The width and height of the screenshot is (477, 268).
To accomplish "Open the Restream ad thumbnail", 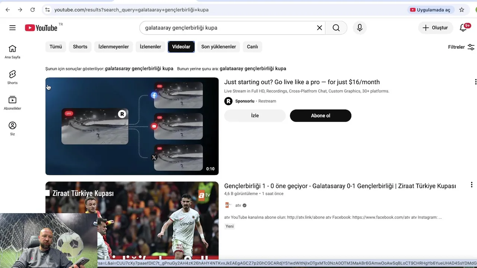I will click(x=132, y=126).
